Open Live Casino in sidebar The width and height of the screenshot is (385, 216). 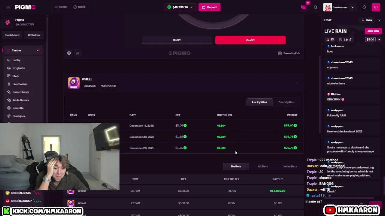click(20, 84)
